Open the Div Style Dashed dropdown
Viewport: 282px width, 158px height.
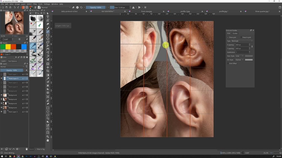pyautogui.click(x=239, y=60)
